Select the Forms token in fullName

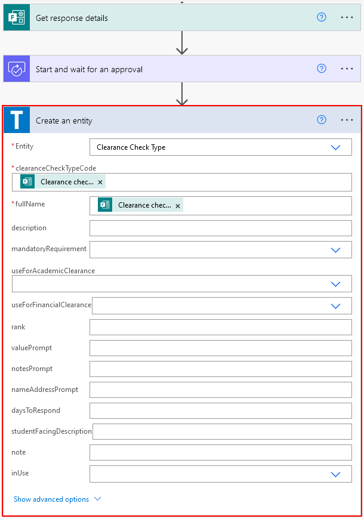coord(140,205)
